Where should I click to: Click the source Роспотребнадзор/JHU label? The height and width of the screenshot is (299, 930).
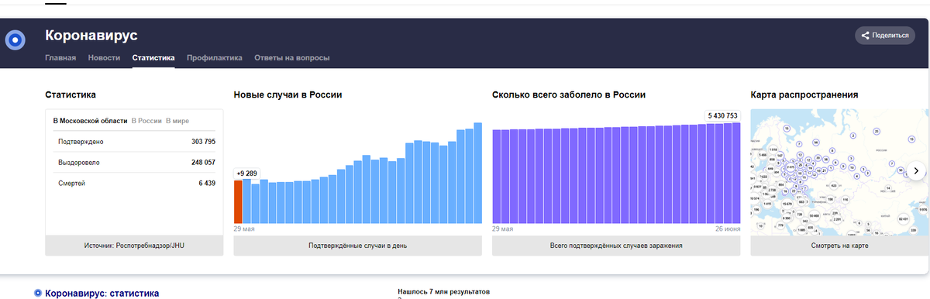134,246
